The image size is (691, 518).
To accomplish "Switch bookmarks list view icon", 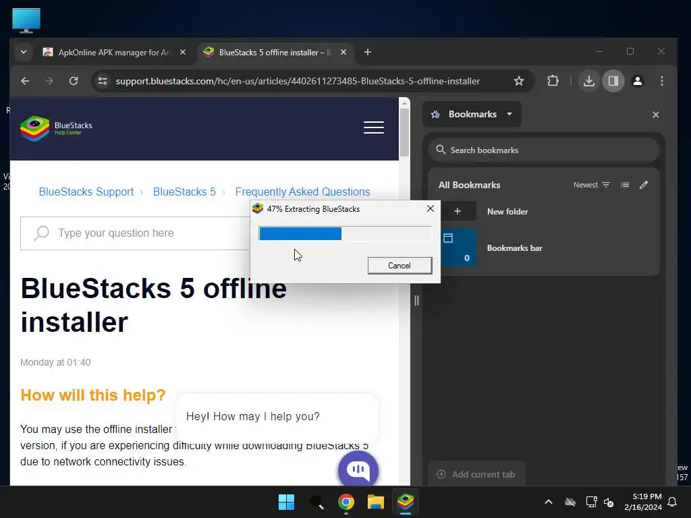I will pos(625,185).
